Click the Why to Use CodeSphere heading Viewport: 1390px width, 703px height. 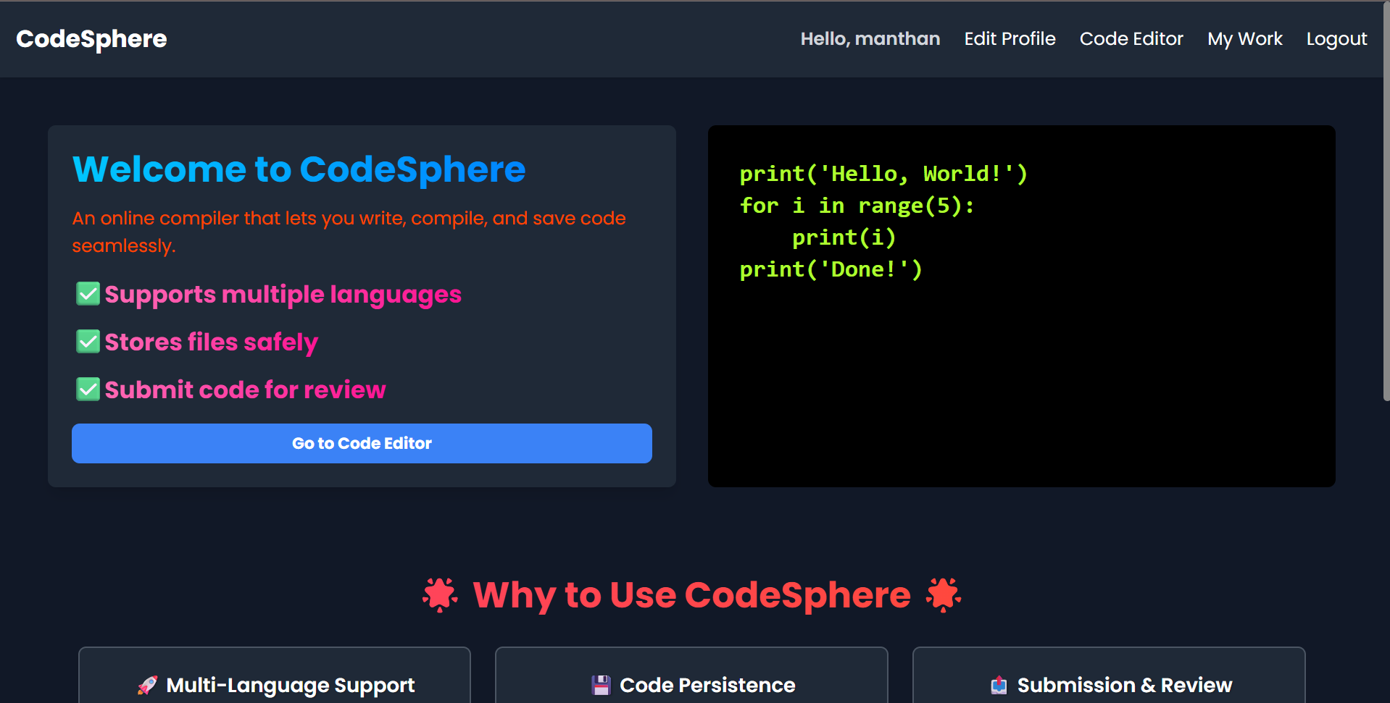[x=692, y=595]
